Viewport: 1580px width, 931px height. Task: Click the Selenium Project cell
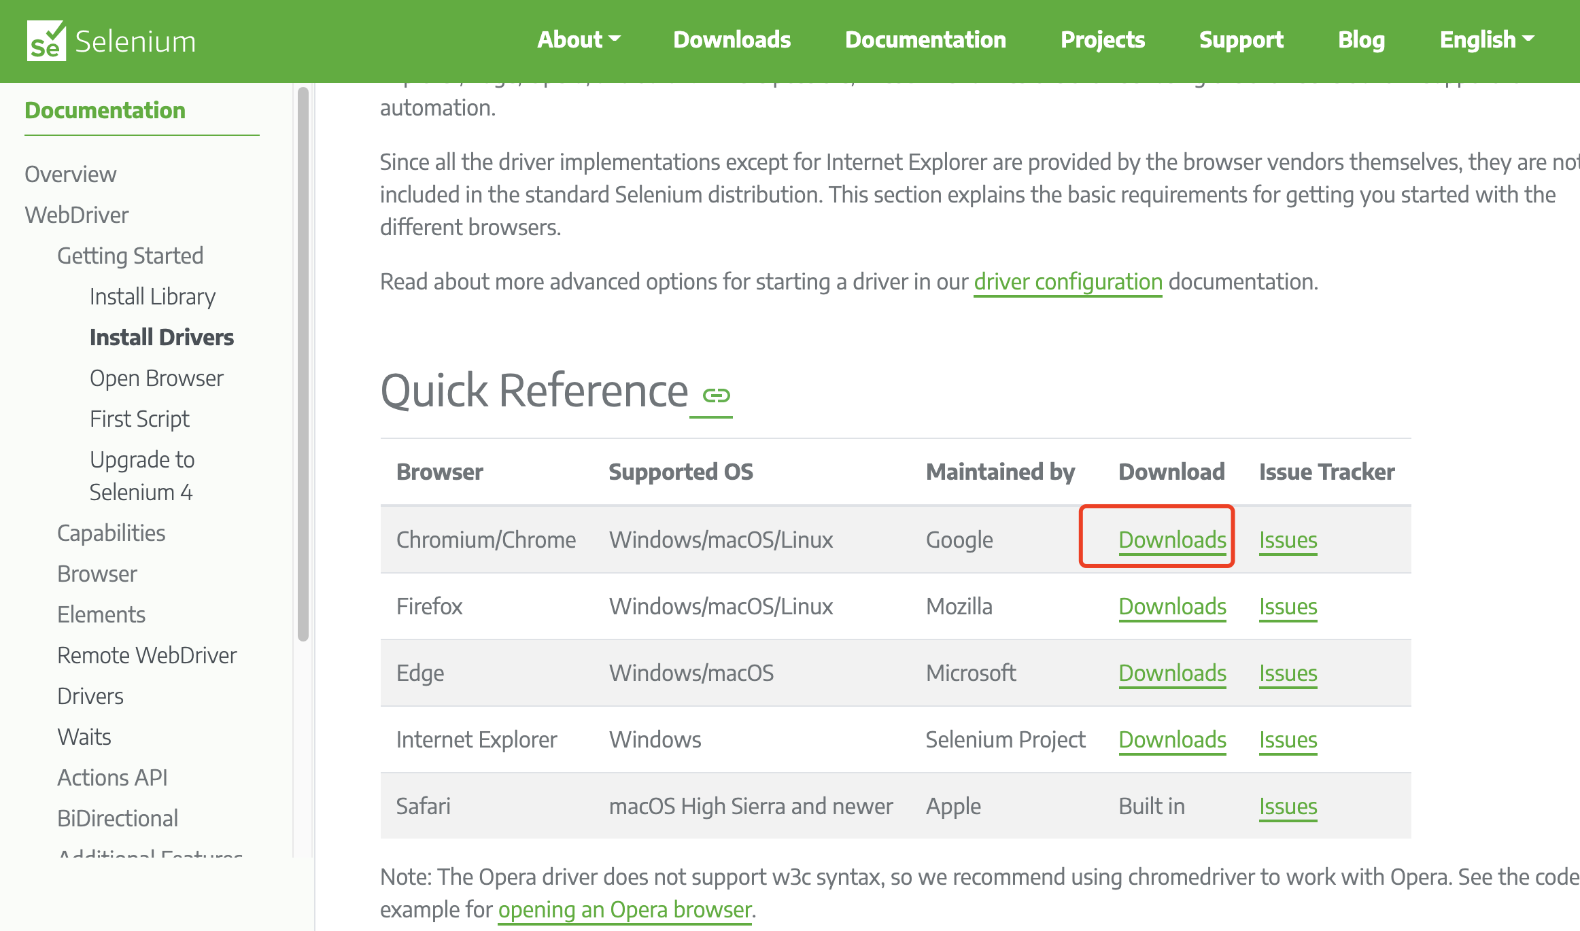pyautogui.click(x=1006, y=739)
